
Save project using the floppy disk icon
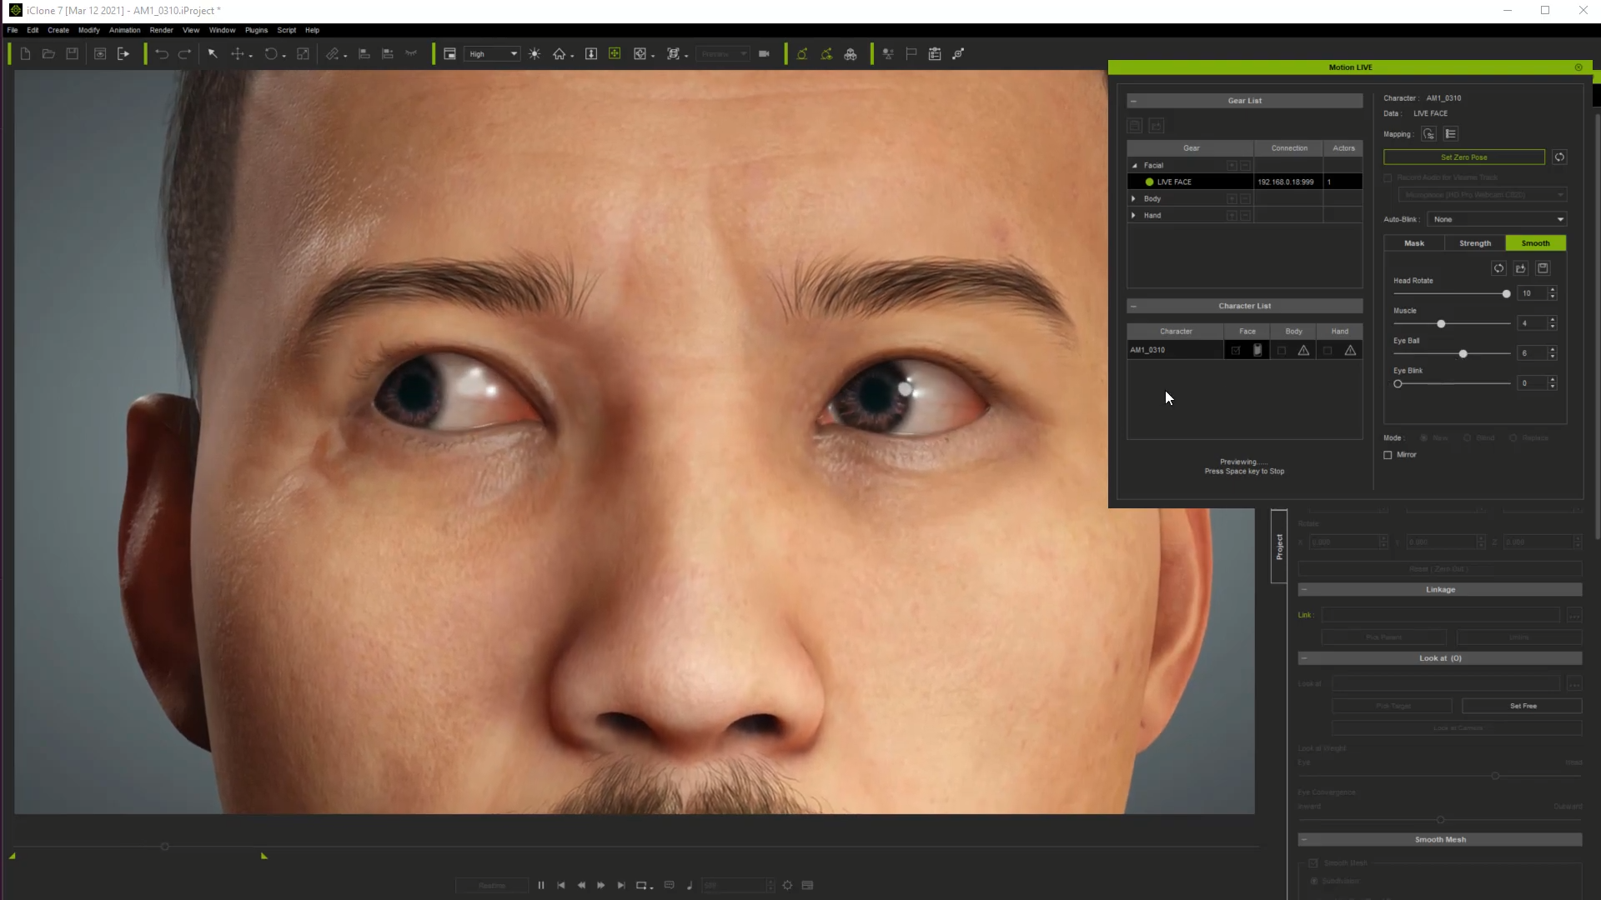(x=73, y=54)
